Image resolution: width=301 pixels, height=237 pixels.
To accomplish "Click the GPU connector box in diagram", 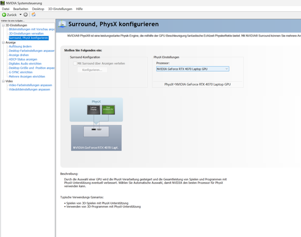I will [x=96, y=131].
